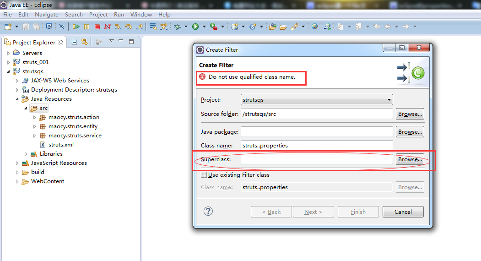Click into the Java package field

(x=317, y=132)
